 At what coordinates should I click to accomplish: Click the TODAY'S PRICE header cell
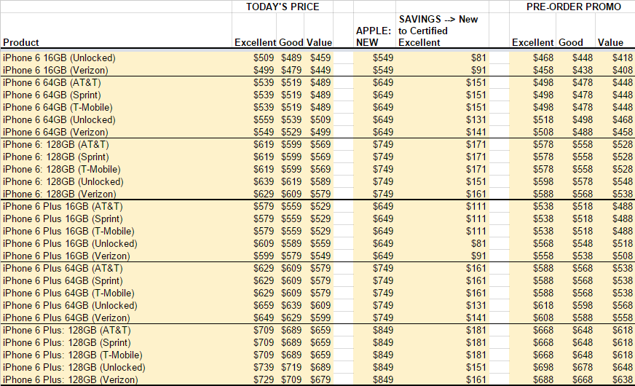(x=283, y=7)
